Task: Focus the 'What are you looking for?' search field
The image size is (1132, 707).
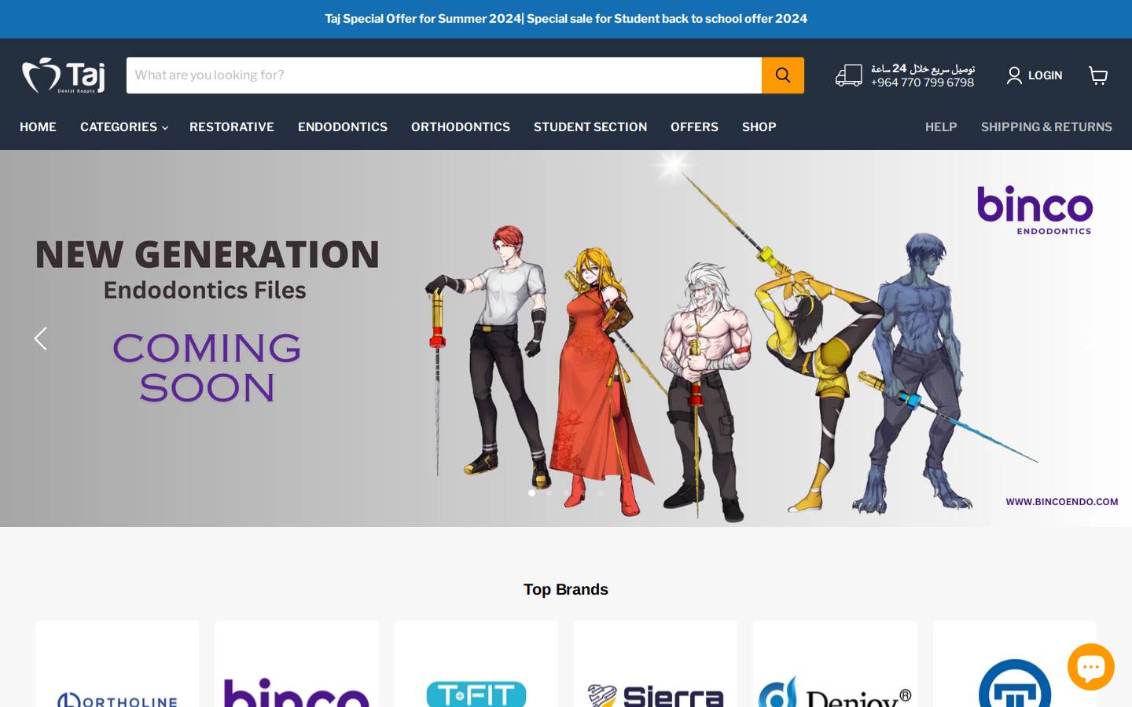Action: [x=444, y=75]
